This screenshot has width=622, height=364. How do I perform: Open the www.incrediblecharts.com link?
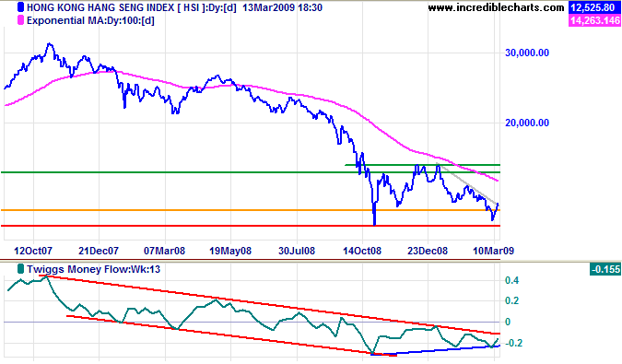[496, 7]
